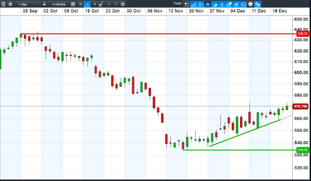This screenshot has height=181, width=311.
Task: Print the chart using printer icon
Action: point(250,4)
